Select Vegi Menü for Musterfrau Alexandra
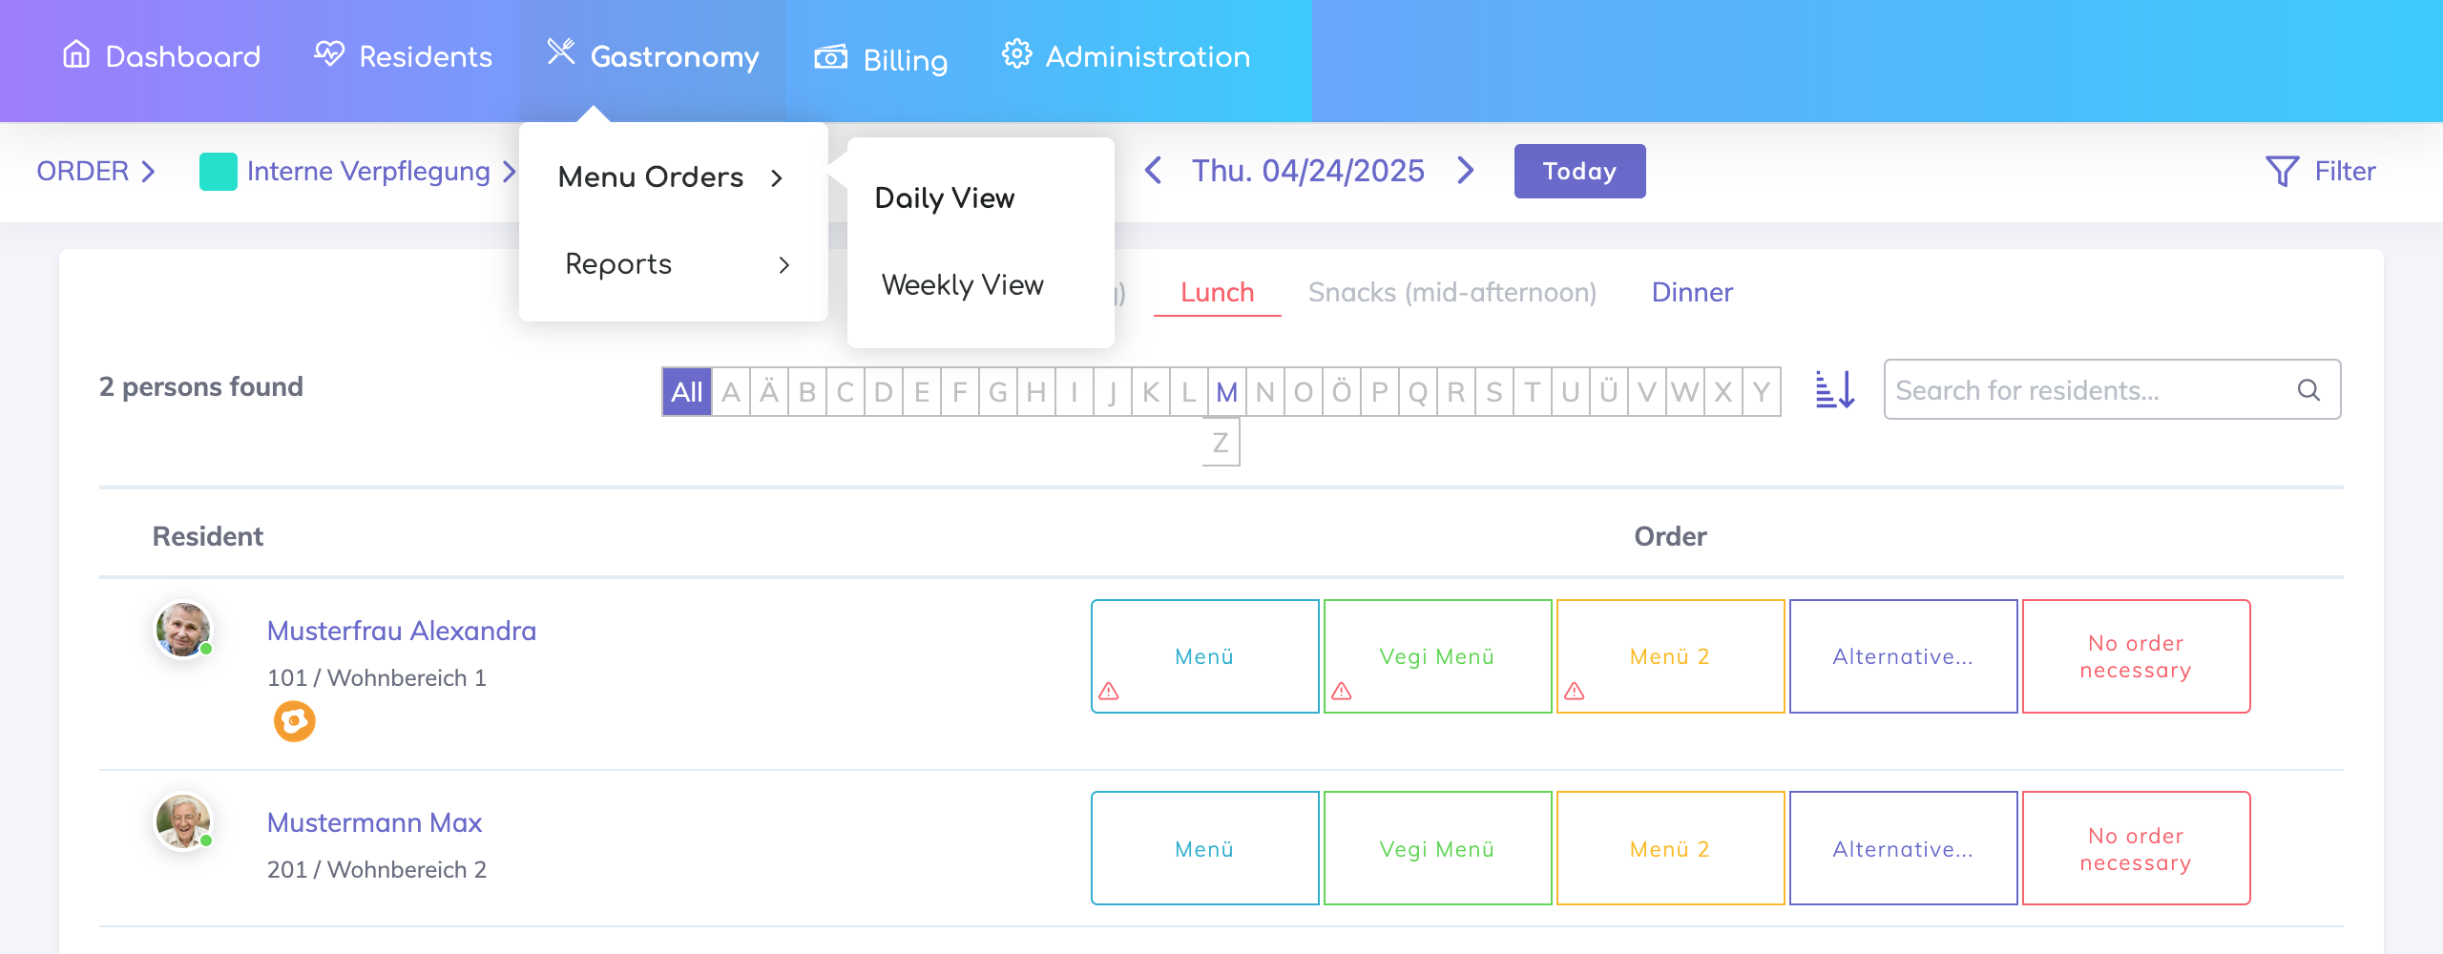 tap(1437, 656)
